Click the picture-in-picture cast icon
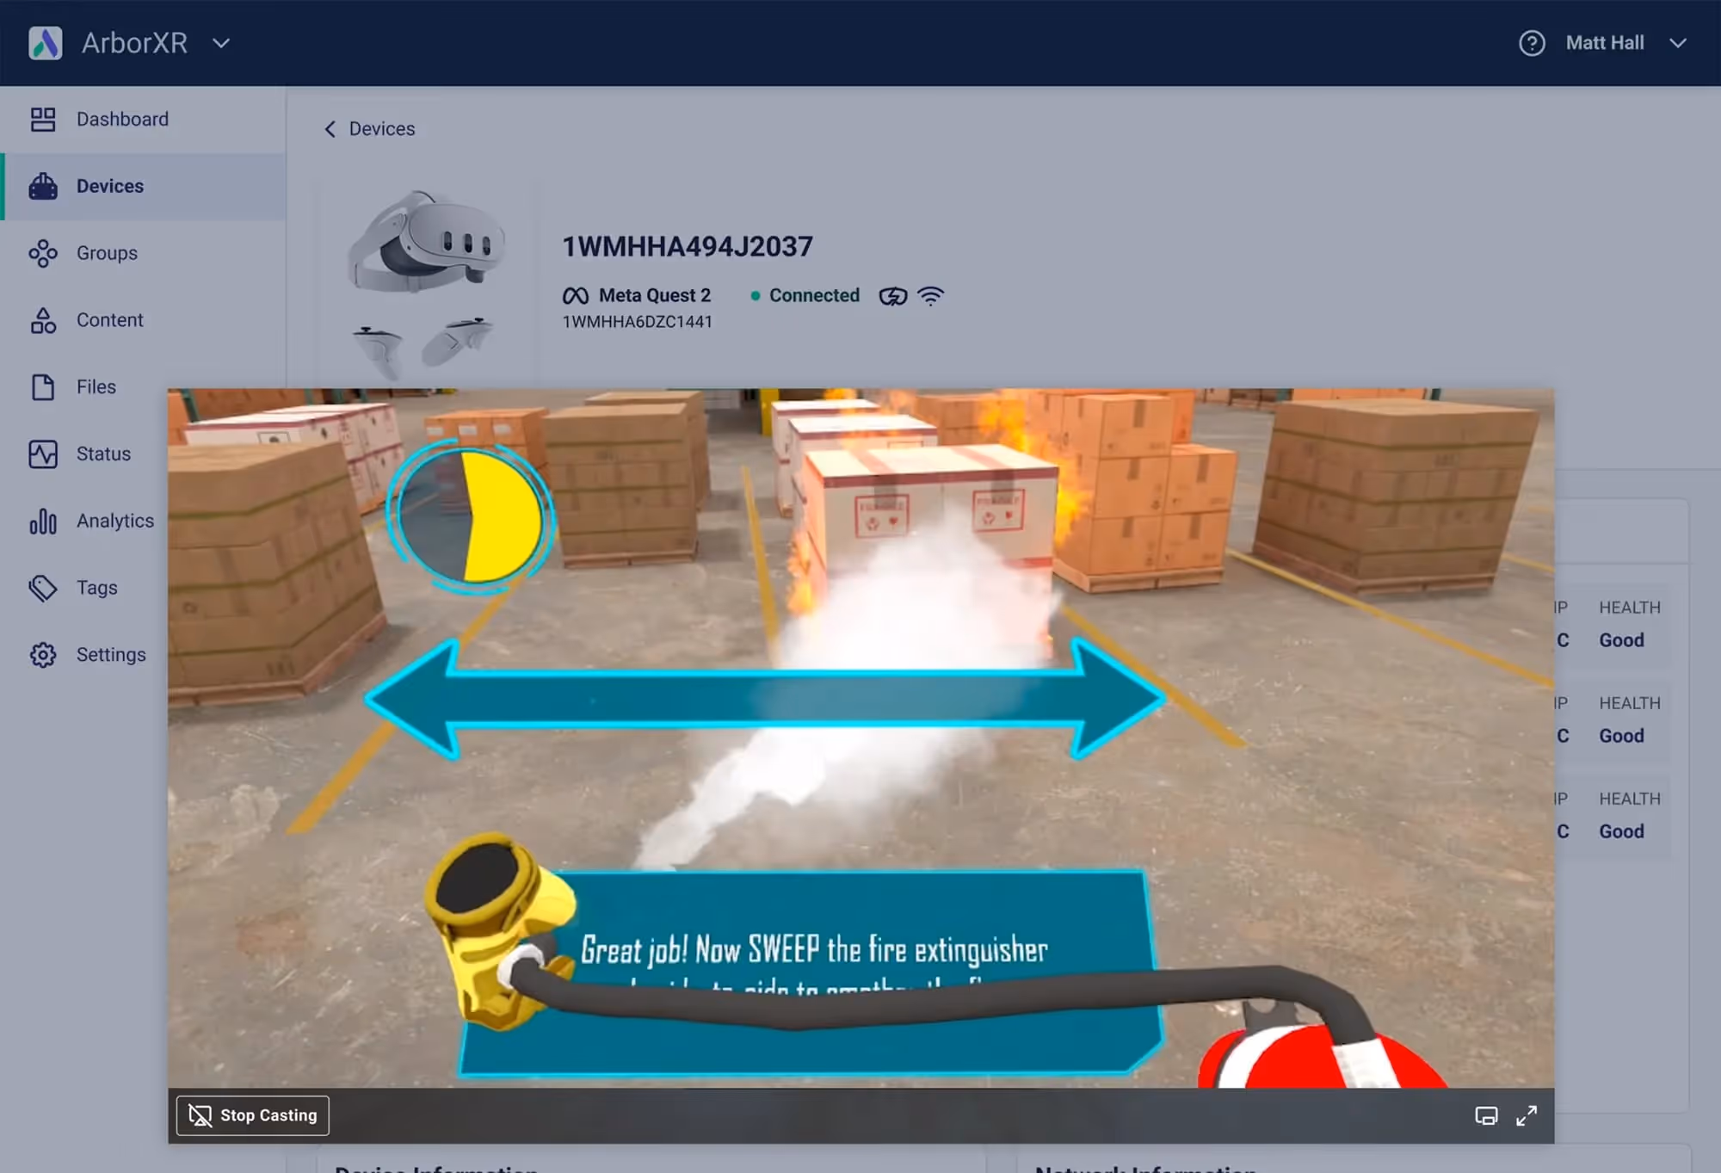 (1486, 1116)
